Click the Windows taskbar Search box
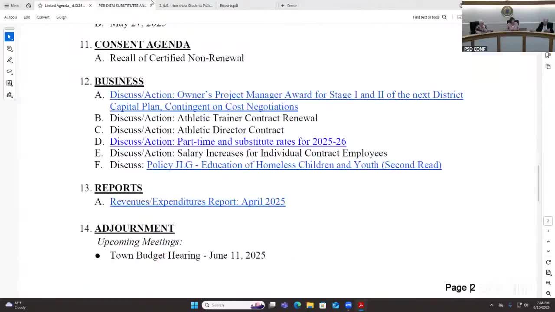The height and width of the screenshot is (312, 555). (234, 305)
